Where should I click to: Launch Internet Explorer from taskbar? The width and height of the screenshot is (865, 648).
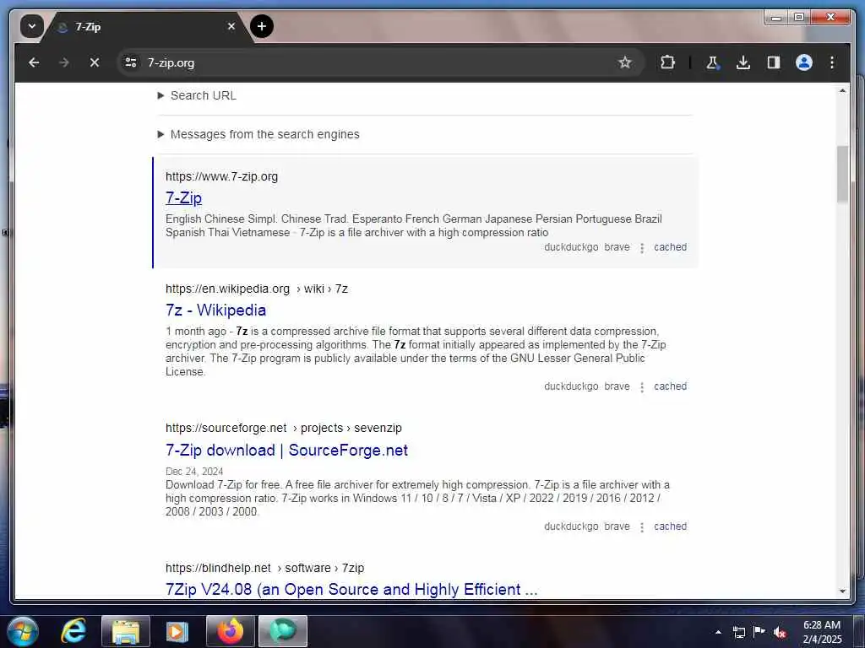pos(73,631)
